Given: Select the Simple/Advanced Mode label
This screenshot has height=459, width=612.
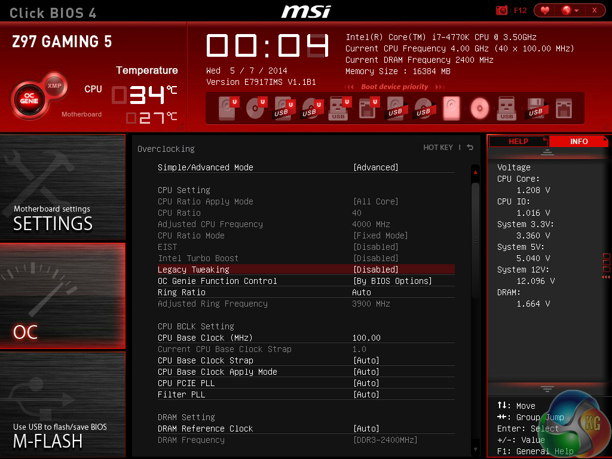Looking at the screenshot, I should 206,167.
